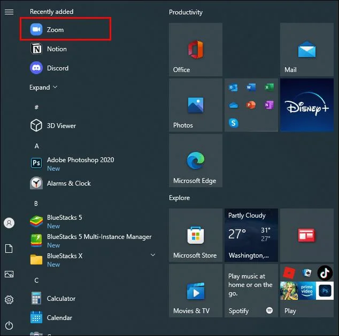
Task: Open the user account icon
Action: click(9, 223)
